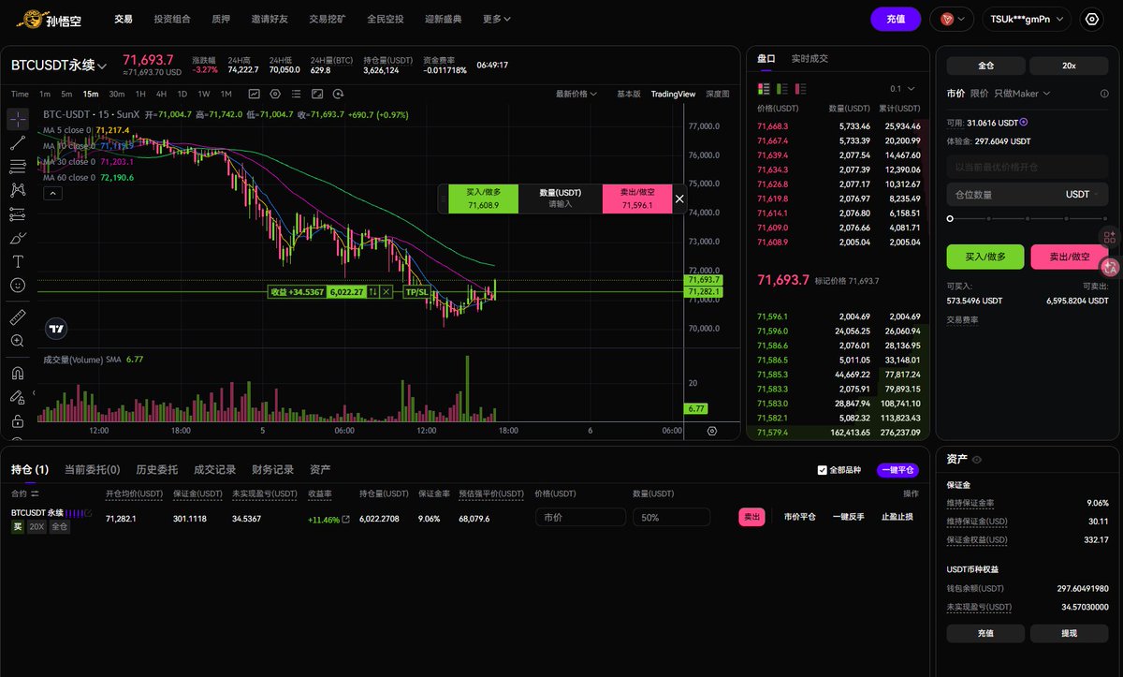
Task: Open chart type style icon
Action: coord(255,94)
